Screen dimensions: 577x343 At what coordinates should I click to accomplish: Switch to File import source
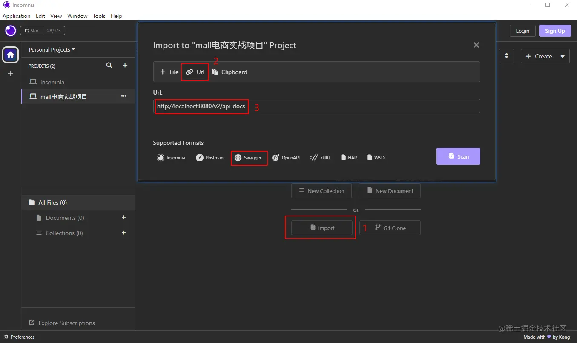169,72
